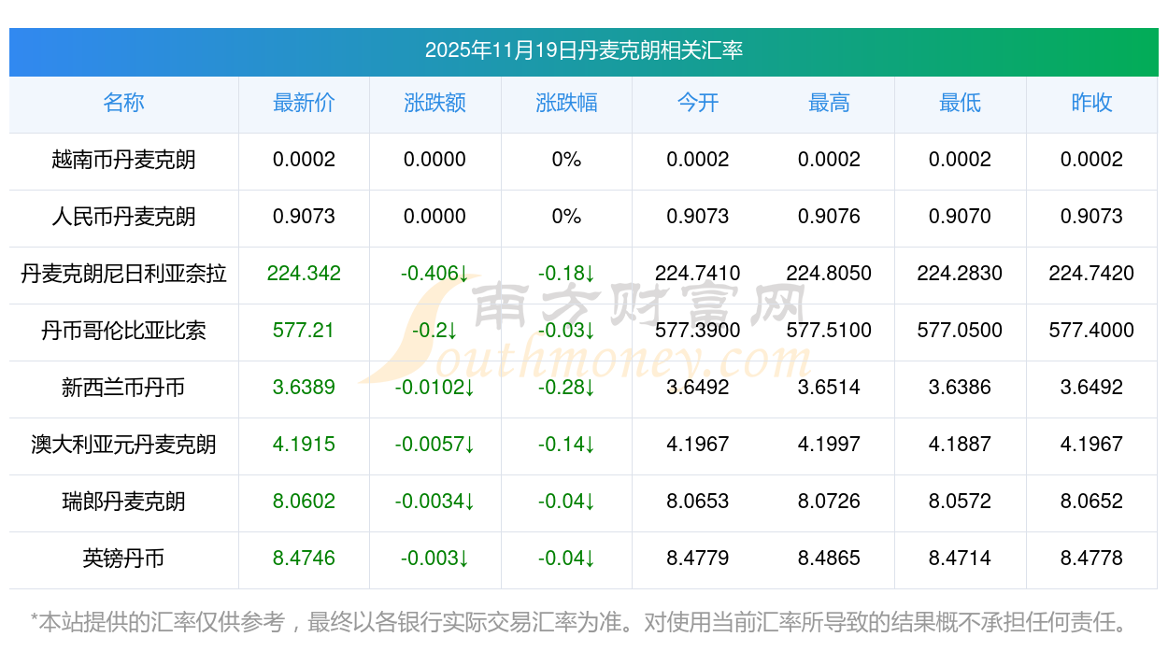Click the disclaimer text below the table
This screenshot has width=1168, height=651.
click(579, 621)
